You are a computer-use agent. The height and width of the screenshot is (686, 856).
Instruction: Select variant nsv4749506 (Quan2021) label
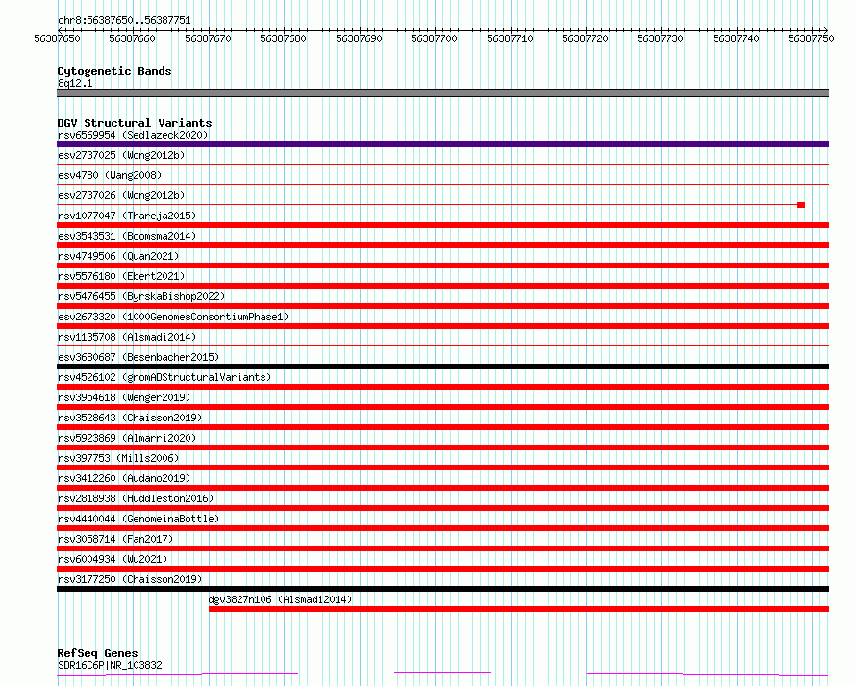coord(118,256)
